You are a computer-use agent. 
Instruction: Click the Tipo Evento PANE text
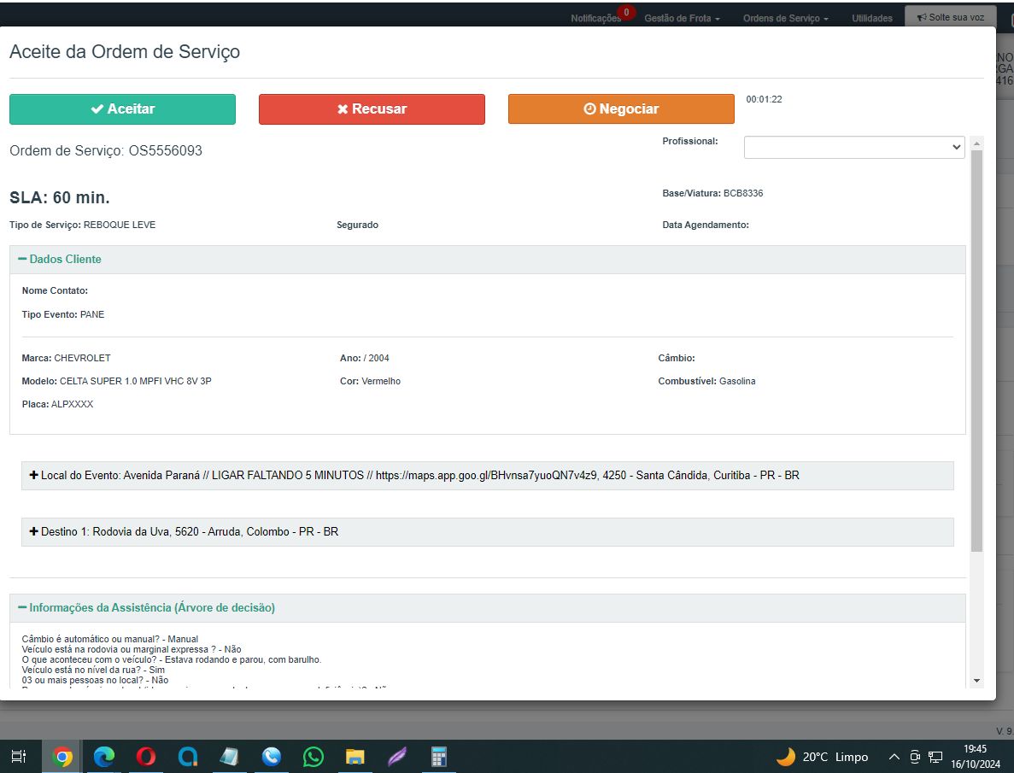click(63, 315)
